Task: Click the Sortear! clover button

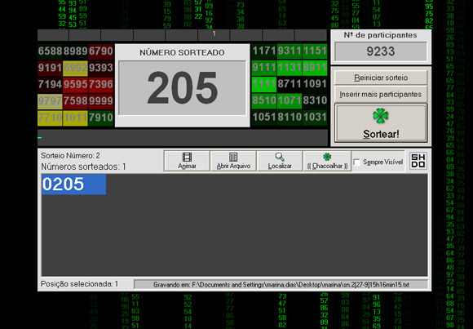Action: click(381, 123)
